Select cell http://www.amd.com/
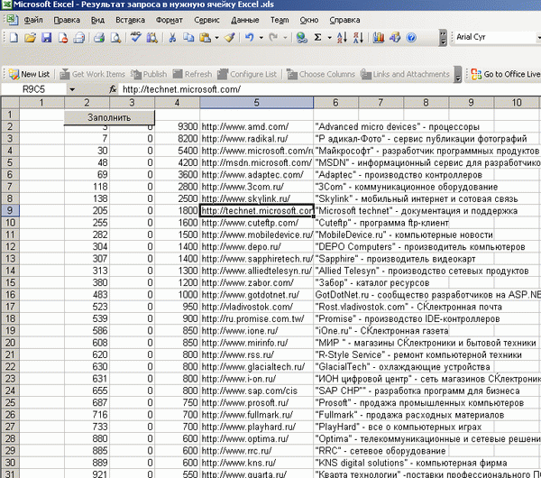 point(256,126)
